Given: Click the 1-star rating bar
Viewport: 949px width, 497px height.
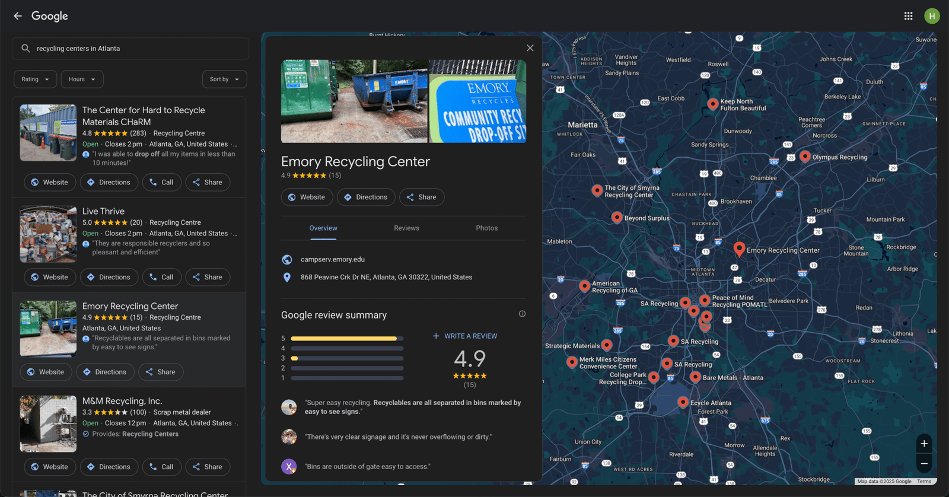Looking at the screenshot, I should (x=347, y=378).
